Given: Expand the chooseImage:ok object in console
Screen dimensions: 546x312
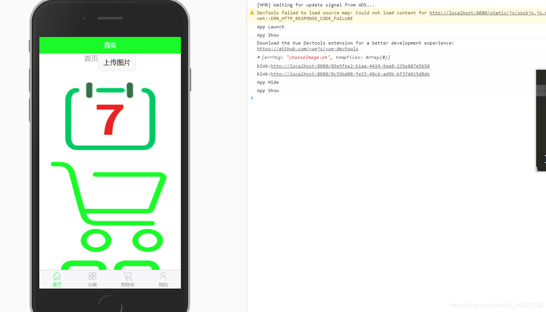Looking at the screenshot, I should tap(259, 57).
